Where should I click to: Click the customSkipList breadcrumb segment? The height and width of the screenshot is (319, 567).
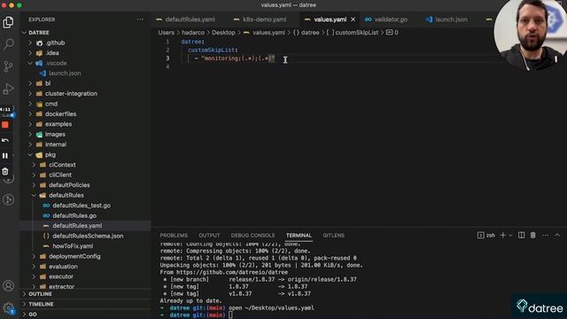coord(356,33)
